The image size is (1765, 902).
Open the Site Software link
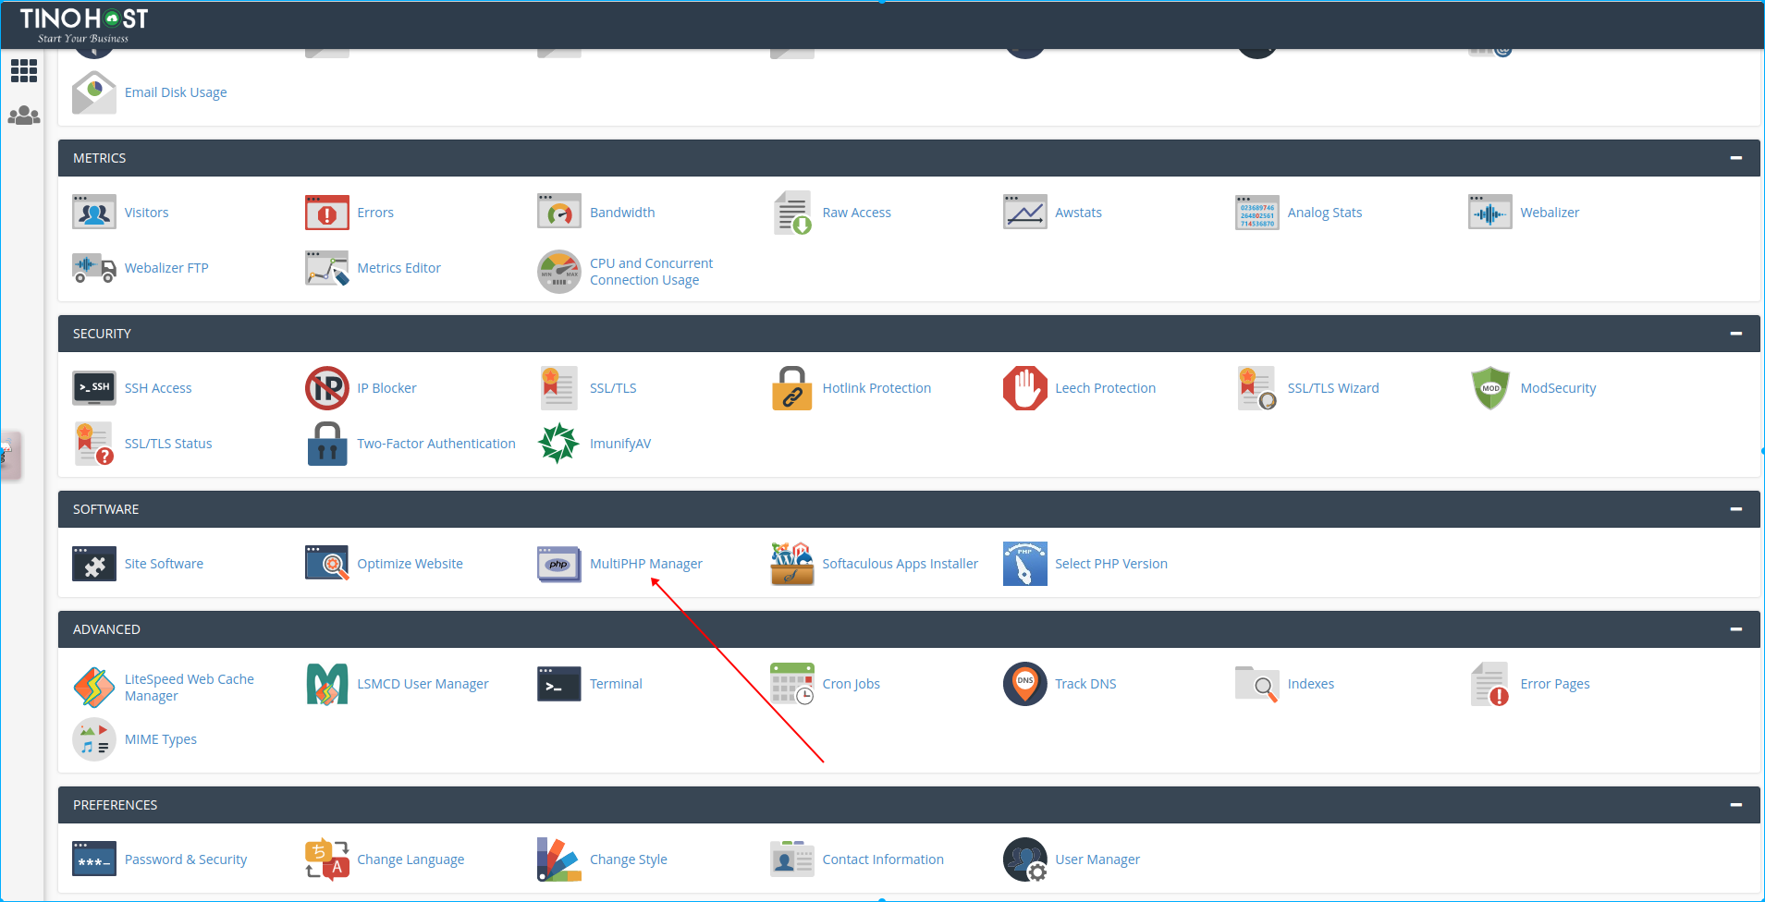tap(164, 564)
